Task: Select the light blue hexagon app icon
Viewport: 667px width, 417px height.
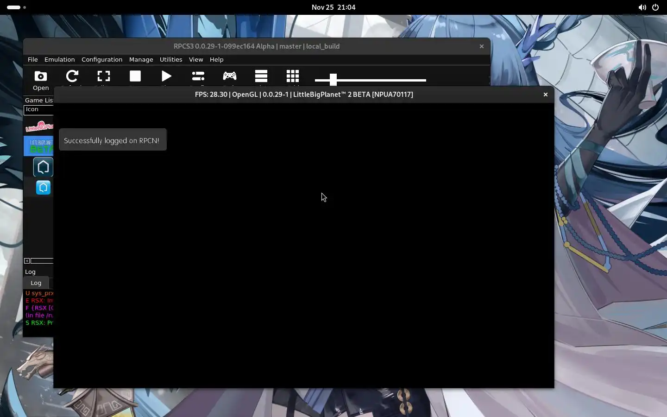Action: [43, 188]
